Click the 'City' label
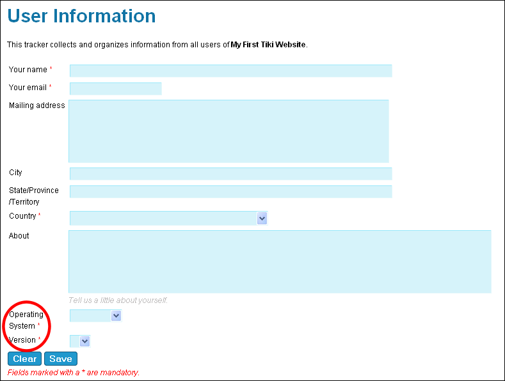The height and width of the screenshot is (381, 505). (x=15, y=173)
